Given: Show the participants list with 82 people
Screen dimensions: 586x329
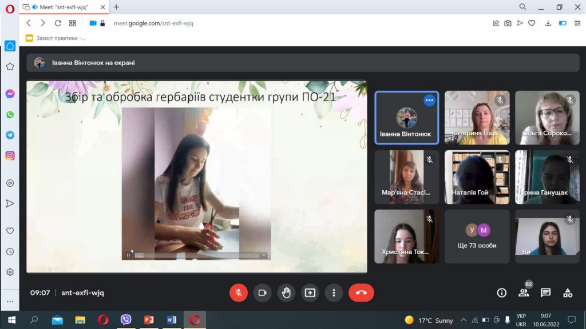Looking at the screenshot, I should tap(524, 293).
